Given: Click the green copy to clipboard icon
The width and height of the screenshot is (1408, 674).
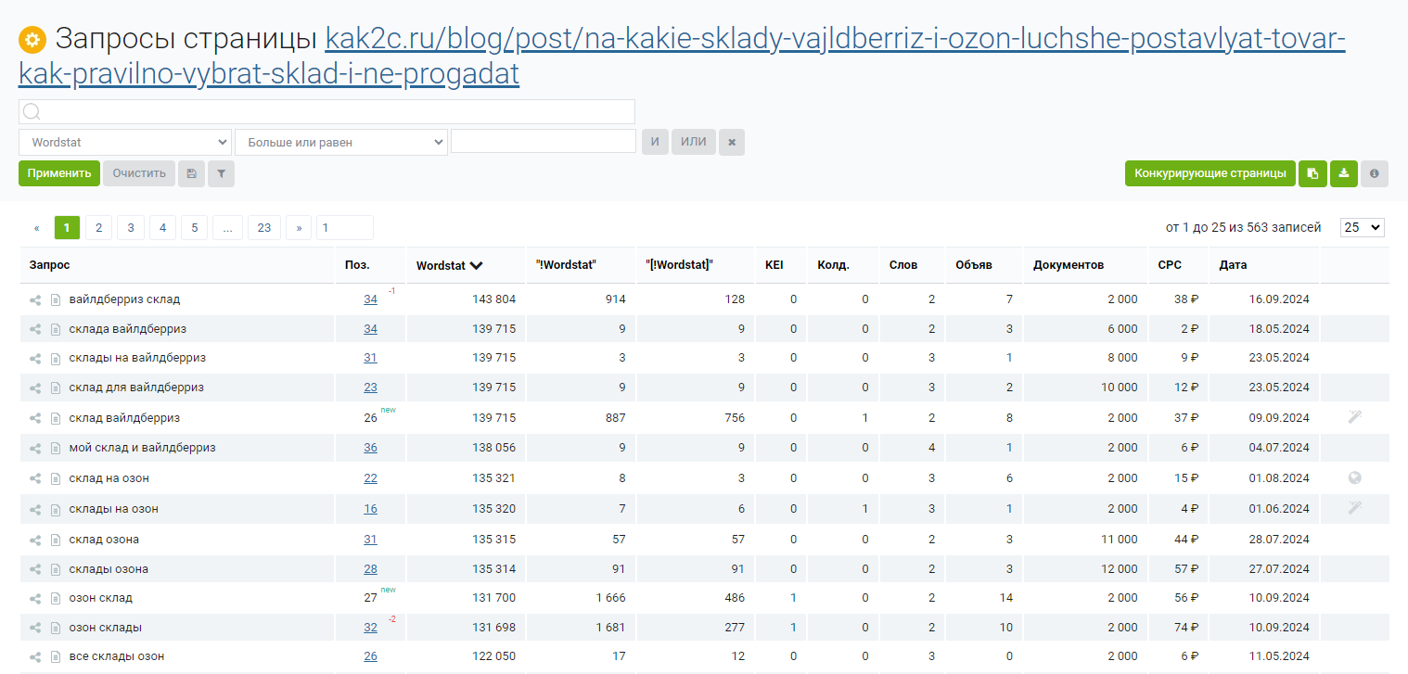Looking at the screenshot, I should tap(1312, 173).
